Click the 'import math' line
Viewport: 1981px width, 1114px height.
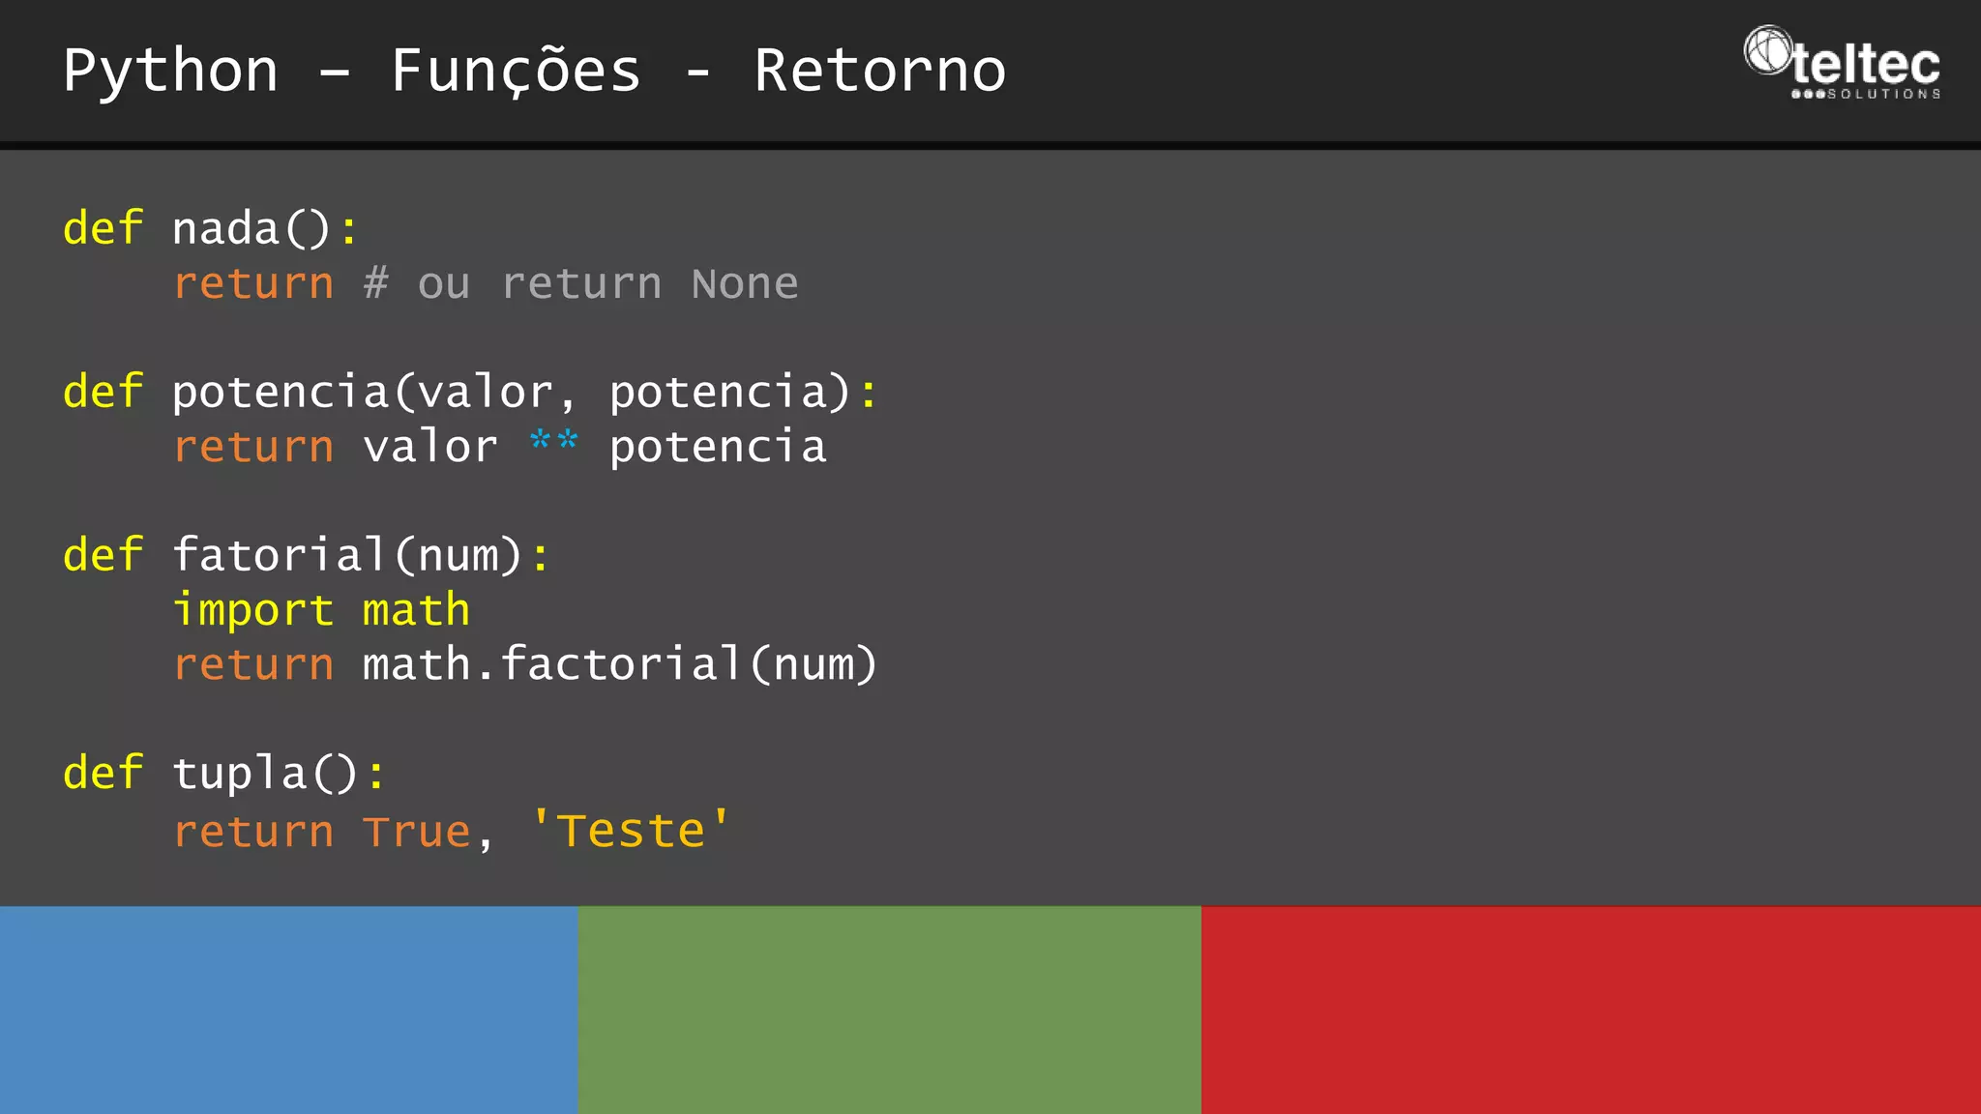[x=321, y=612]
